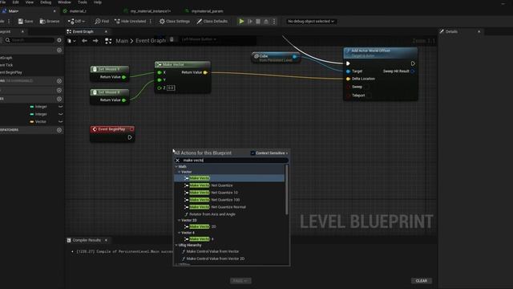The image size is (513, 289).
Task: Click the Main breadcrumb link
Action: click(x=122, y=41)
